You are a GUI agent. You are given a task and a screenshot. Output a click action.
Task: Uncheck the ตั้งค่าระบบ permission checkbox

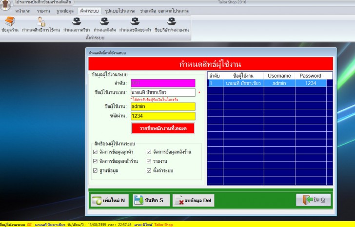pyautogui.click(x=149, y=170)
